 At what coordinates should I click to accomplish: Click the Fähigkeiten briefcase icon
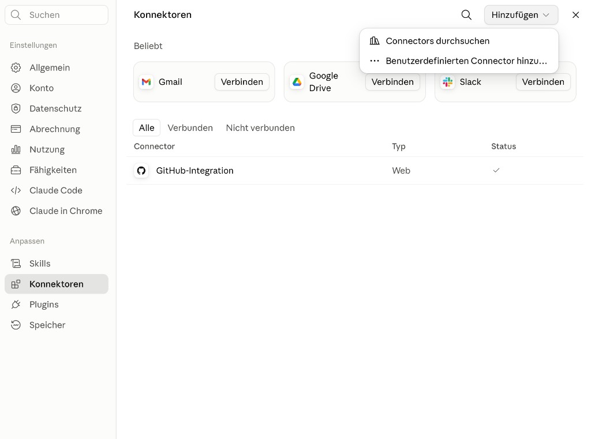(16, 170)
